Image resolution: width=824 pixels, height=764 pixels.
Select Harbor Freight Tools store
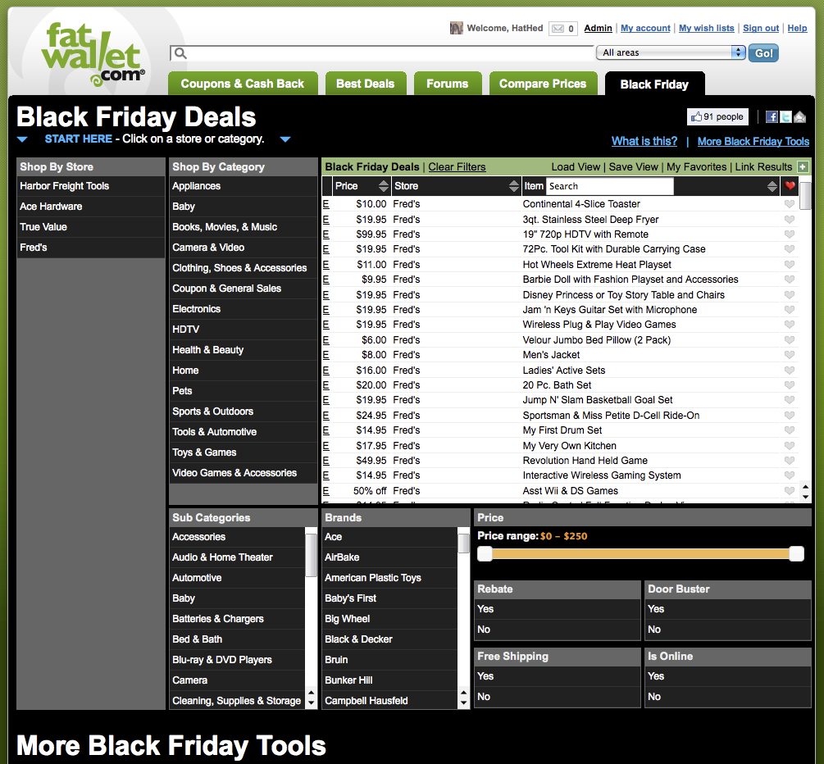tap(90, 186)
